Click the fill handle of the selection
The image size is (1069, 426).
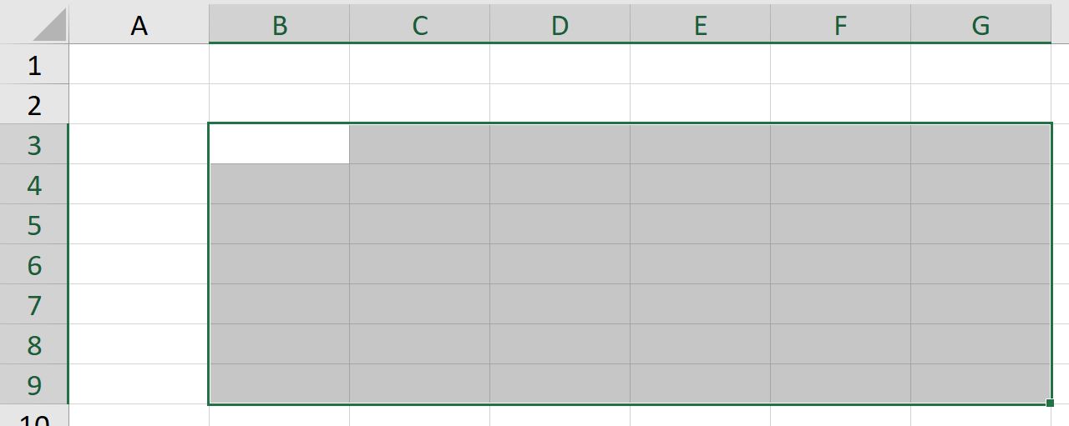[1050, 403]
